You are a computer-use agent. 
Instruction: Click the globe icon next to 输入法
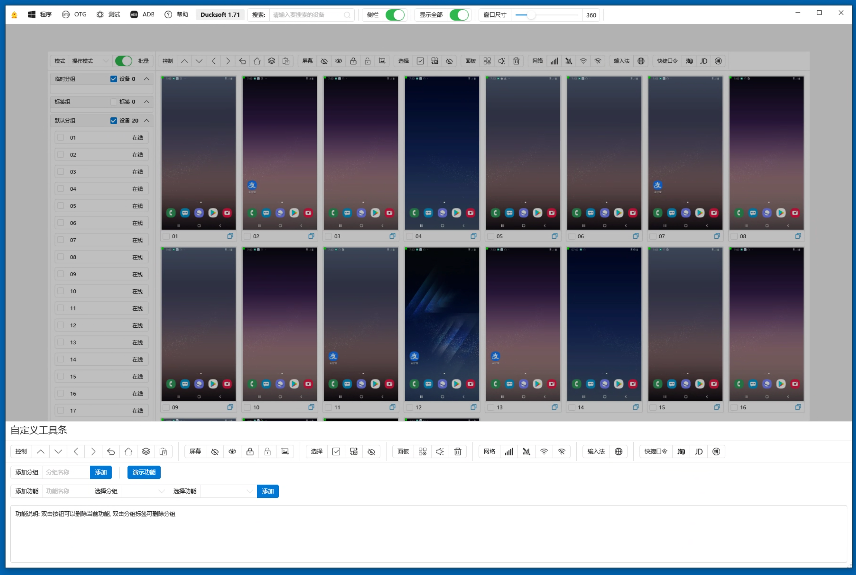point(619,451)
